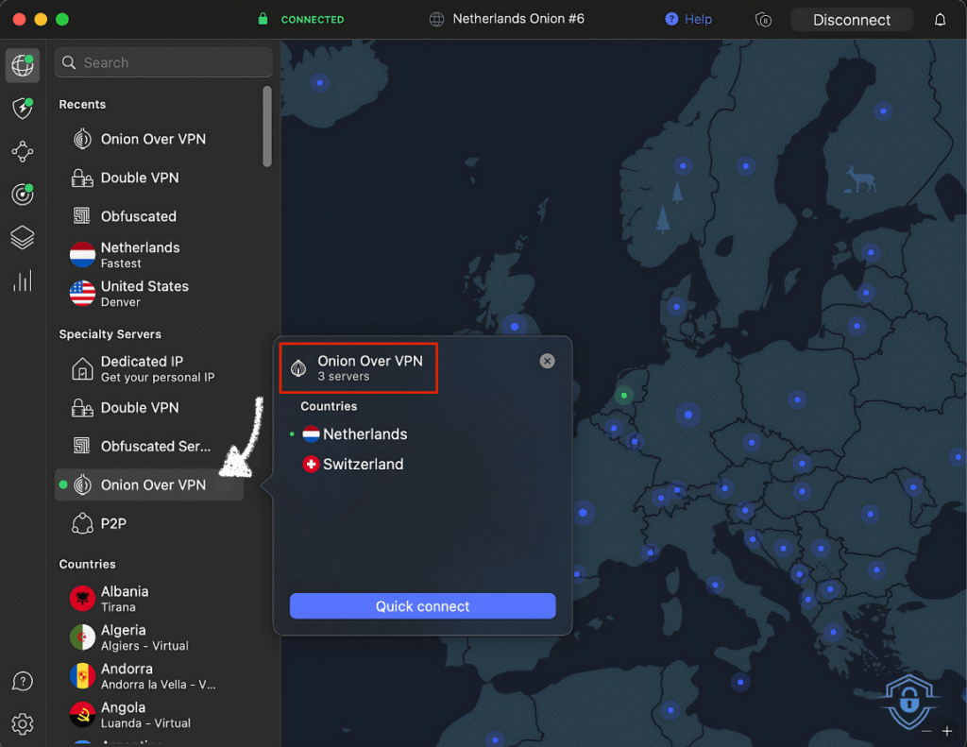967x747 pixels.
Task: Click the Netherlands Onion #6 server name
Action: (518, 19)
